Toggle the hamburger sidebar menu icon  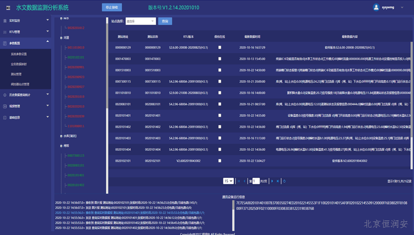coord(8,8)
